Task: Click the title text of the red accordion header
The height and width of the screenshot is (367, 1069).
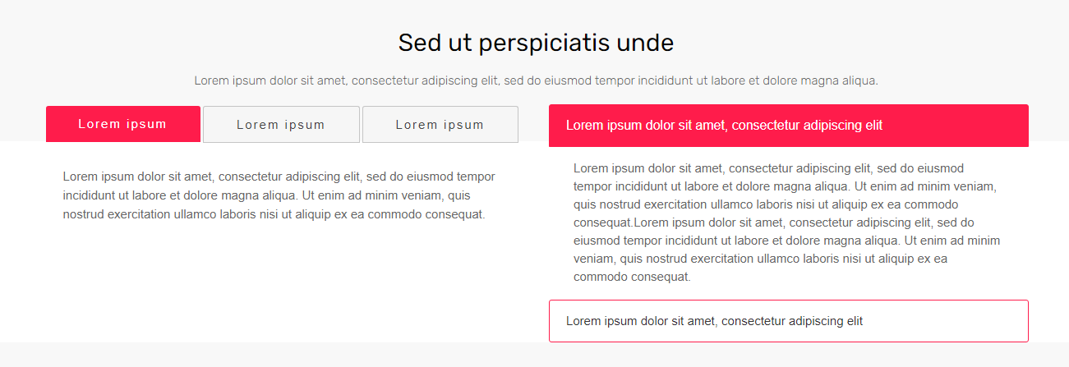Action: 724,126
